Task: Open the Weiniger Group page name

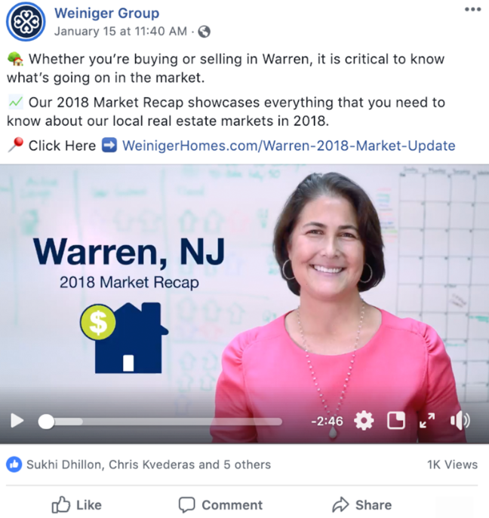Action: click(107, 14)
